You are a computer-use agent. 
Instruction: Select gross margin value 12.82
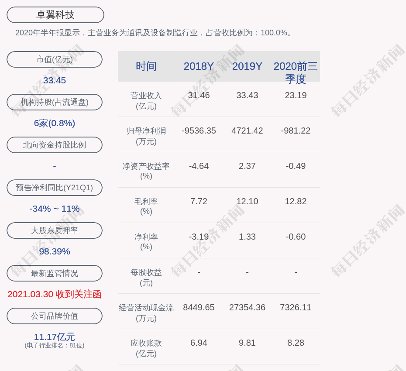click(296, 201)
